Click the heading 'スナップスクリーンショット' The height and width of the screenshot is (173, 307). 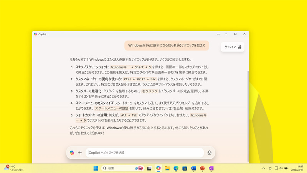tap(92, 67)
